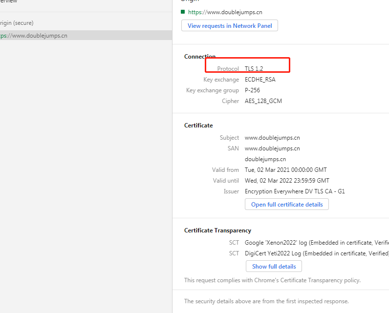Image resolution: width=389 pixels, height=313 pixels.
Task: Click the TLS 1.2 protocol value
Action: (254, 69)
